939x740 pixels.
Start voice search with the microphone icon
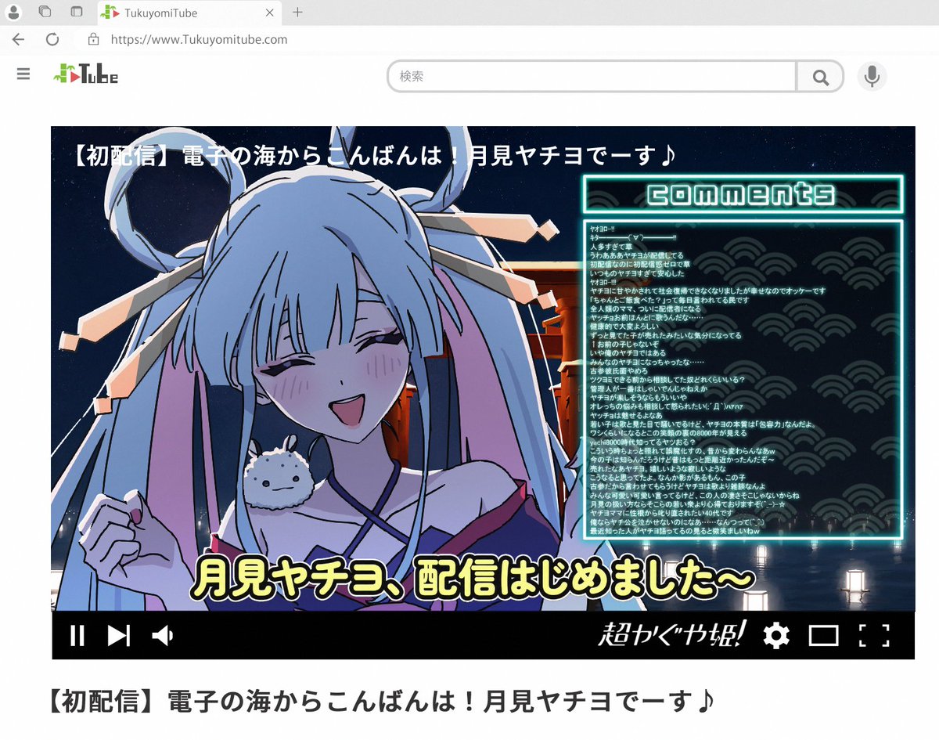872,77
